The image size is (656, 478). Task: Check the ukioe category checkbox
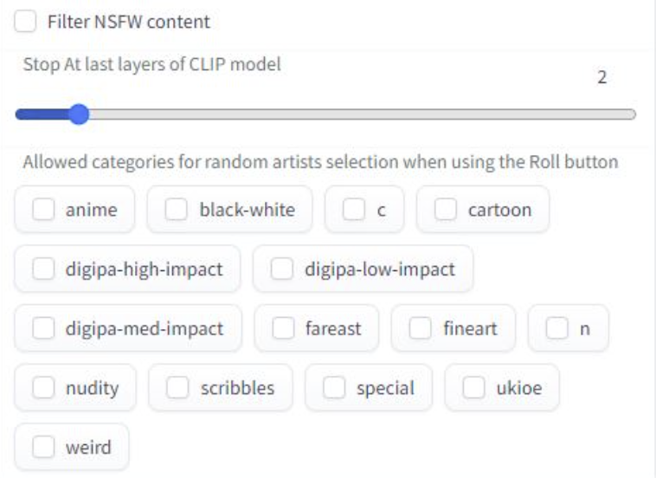474,388
